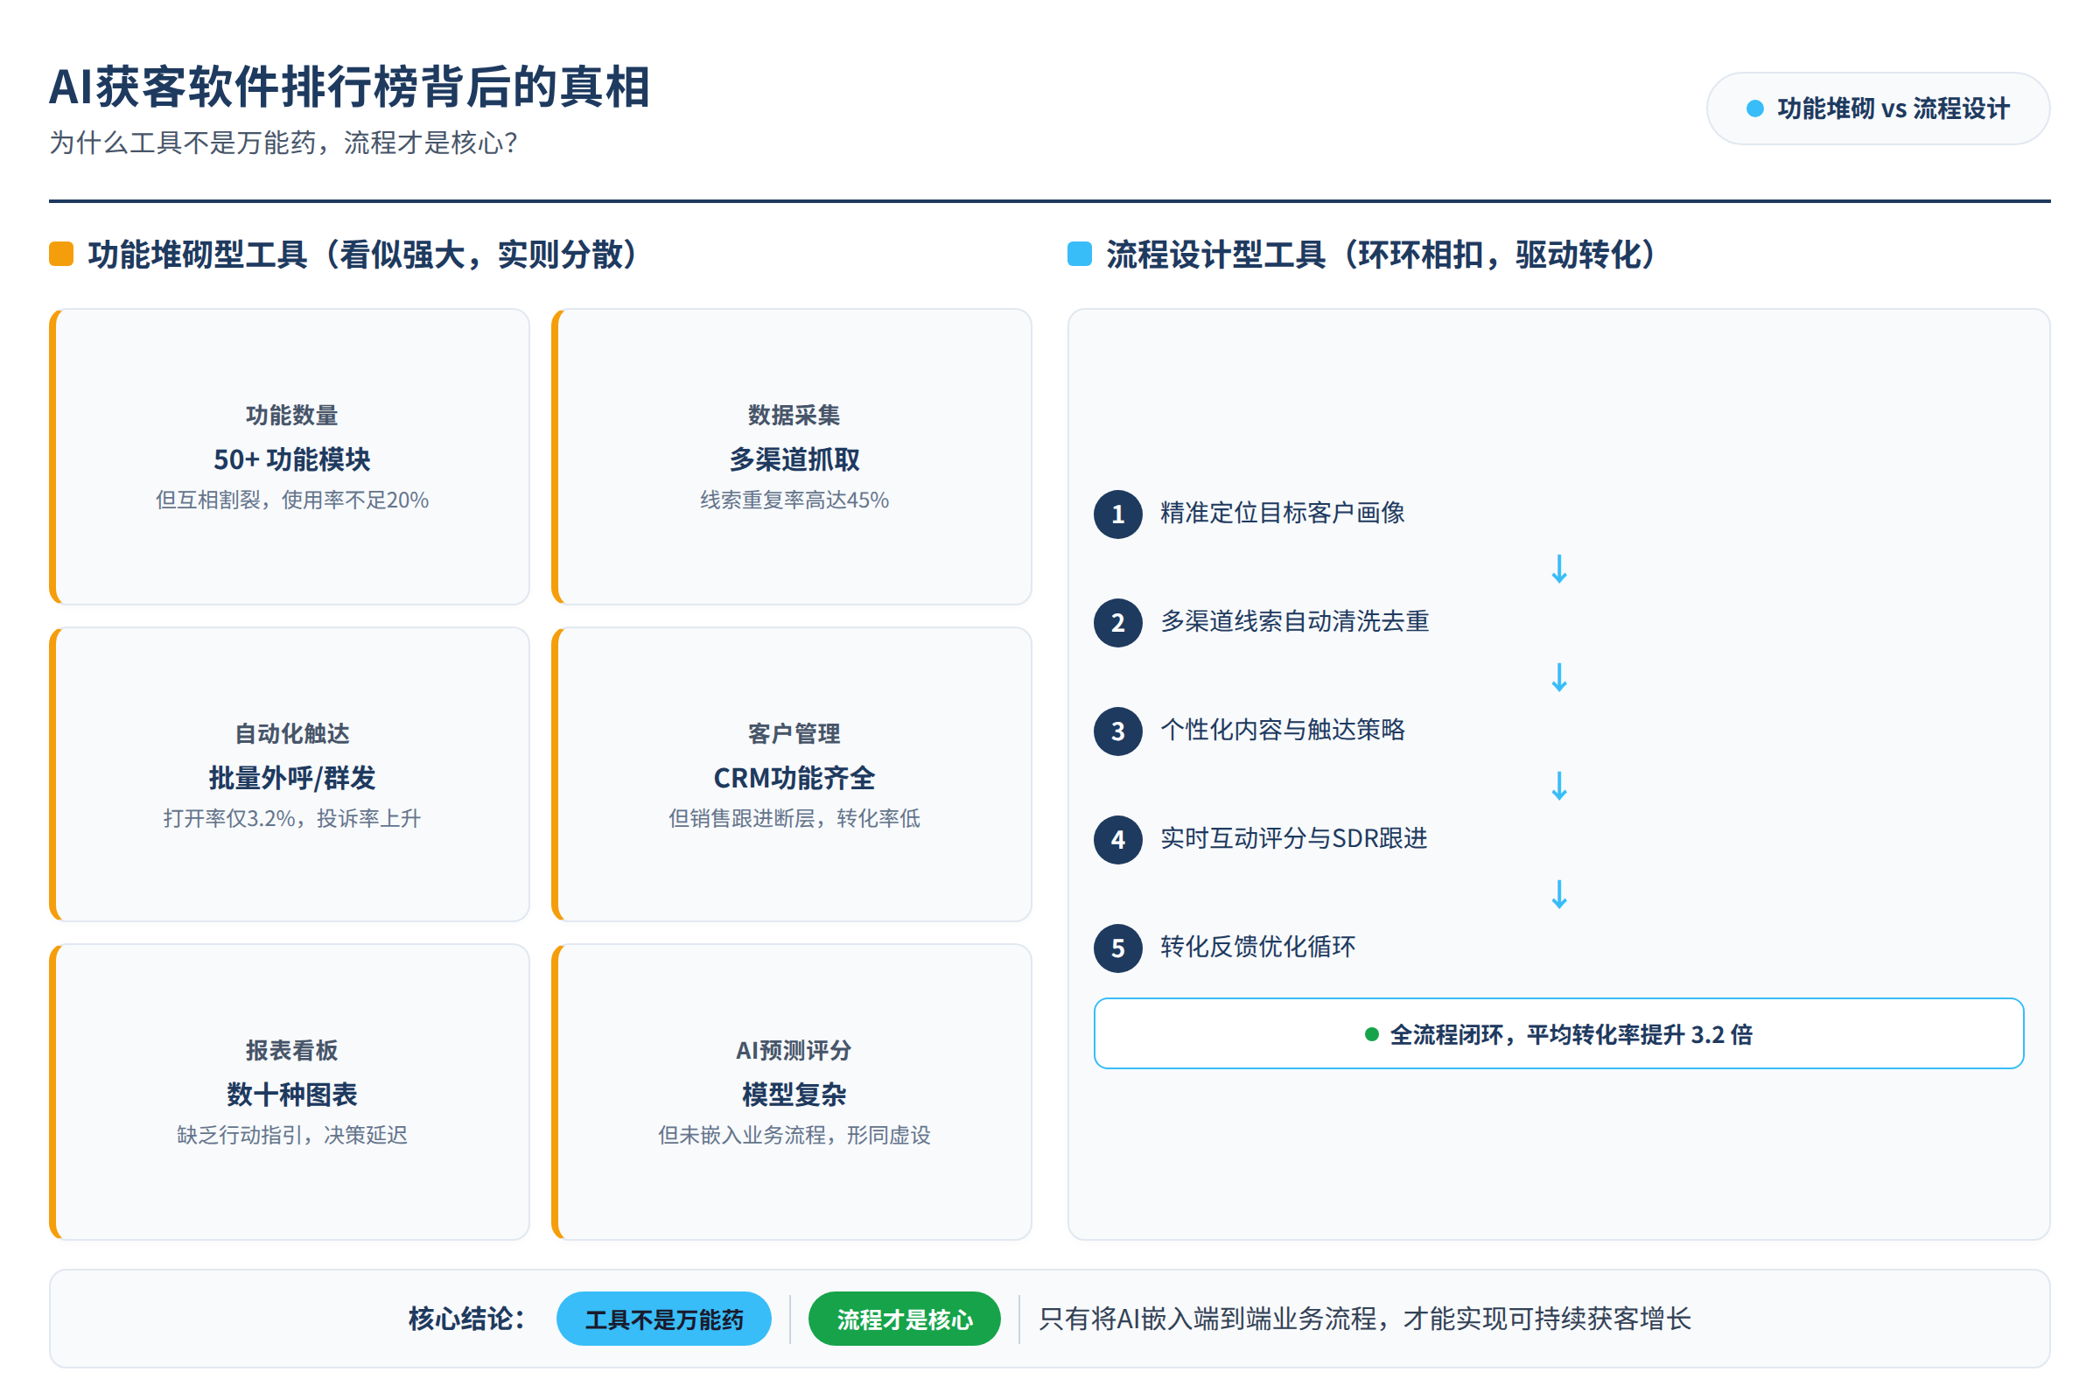This screenshot has width=2100, height=1400.
Task: Click the step 2 number circle
Action: pos(1118,622)
